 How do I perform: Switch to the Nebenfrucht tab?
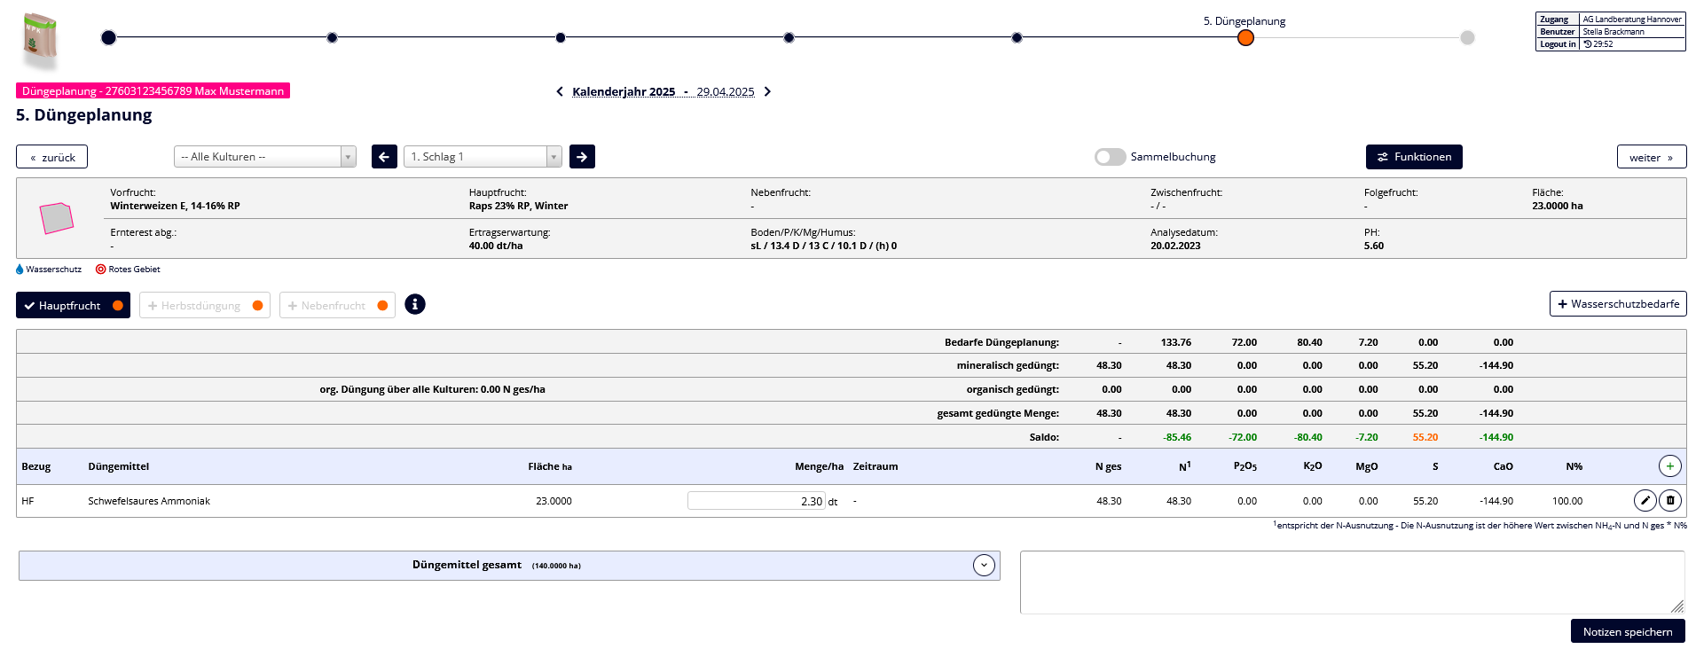pos(337,306)
